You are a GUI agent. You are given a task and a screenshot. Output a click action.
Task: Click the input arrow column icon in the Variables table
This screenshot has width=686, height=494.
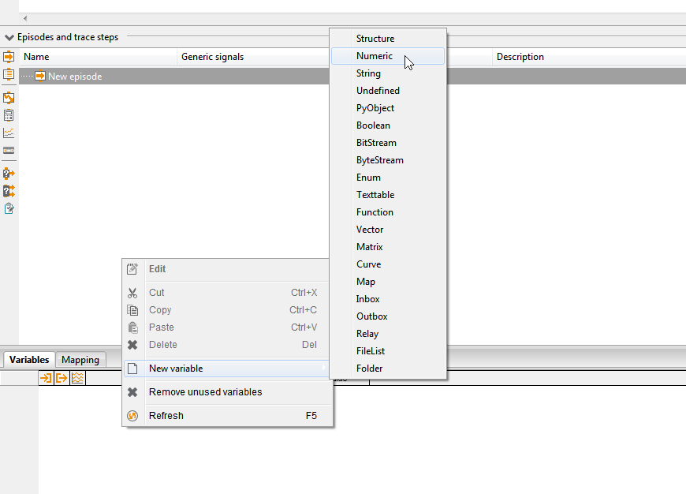(x=46, y=378)
